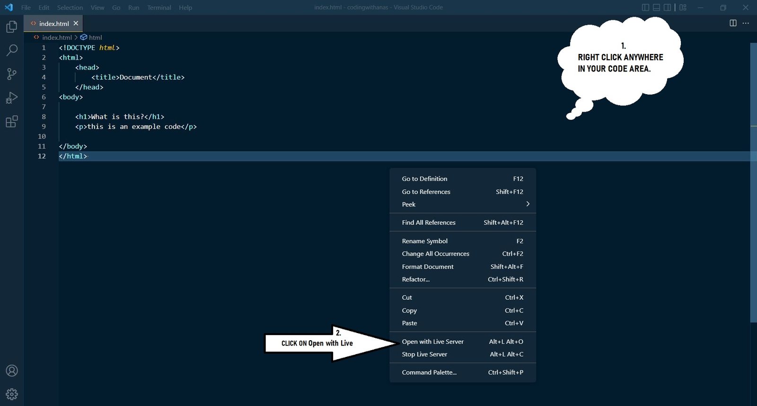Open the File menu
Image resolution: width=757 pixels, height=406 pixels.
coord(26,8)
